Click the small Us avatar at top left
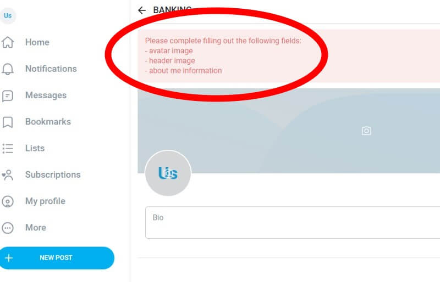Screen dimensions: 440x282 (x=8, y=15)
